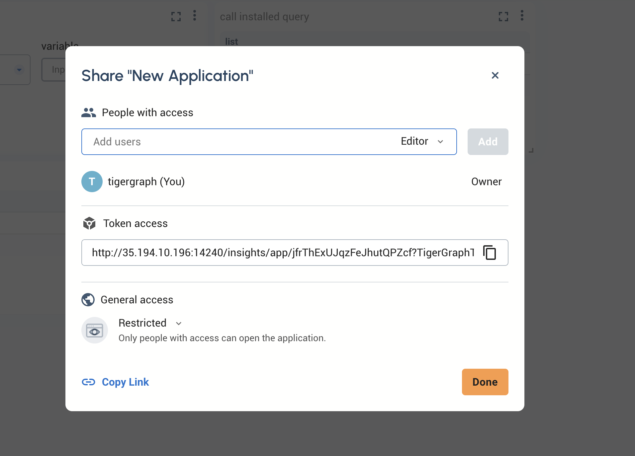Viewport: 635px width, 456px height.
Task: Click the Token access cube icon
Action: pyautogui.click(x=89, y=223)
